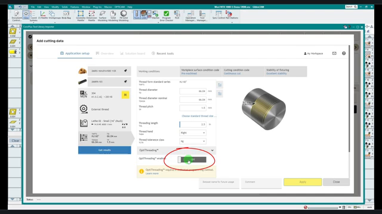Open My Workspace
The image size is (382, 214).
click(313, 53)
